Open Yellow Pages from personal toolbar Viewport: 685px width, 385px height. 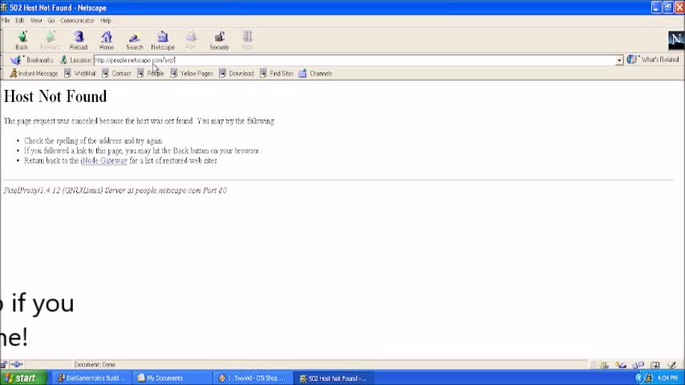pos(192,74)
